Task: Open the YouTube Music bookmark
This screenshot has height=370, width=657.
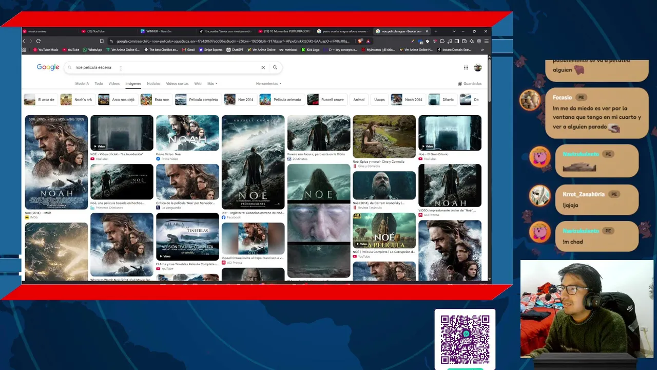Action: 46,50
